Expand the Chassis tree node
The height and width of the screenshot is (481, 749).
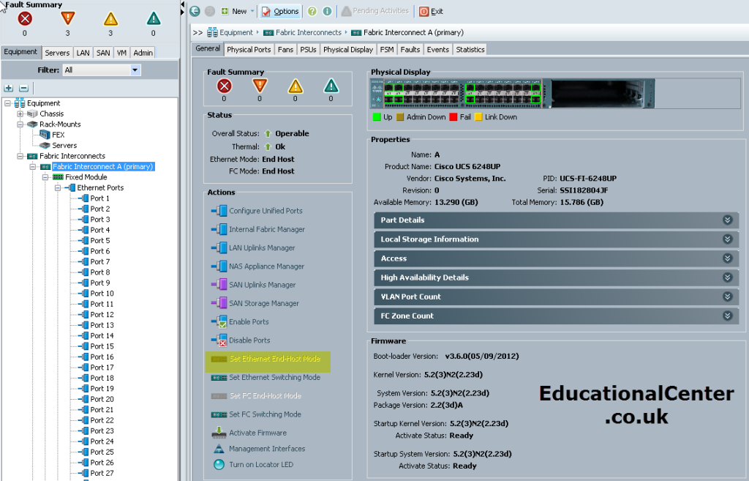(x=20, y=113)
